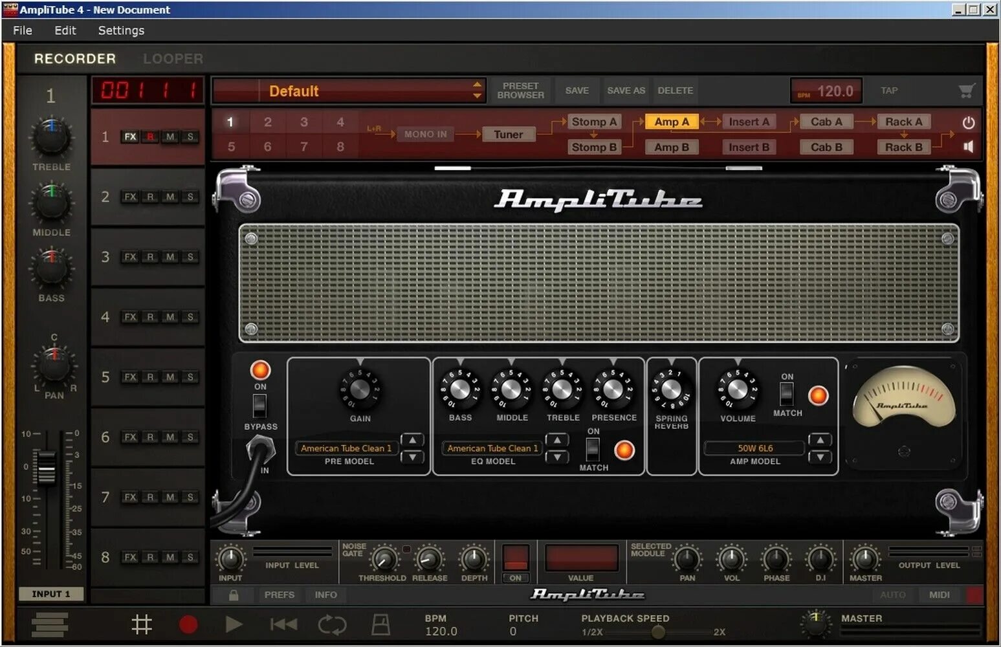Select signal chain preset slot 5
The image size is (1001, 647).
pyautogui.click(x=231, y=147)
